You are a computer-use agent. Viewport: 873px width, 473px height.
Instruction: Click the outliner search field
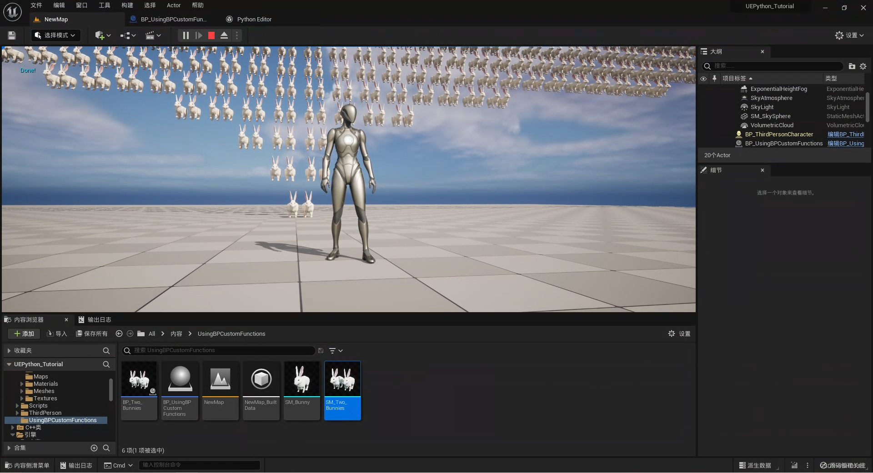[773, 66]
